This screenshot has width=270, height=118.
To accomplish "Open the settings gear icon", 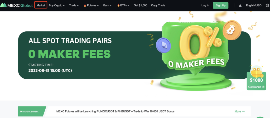I will coord(267,5).
